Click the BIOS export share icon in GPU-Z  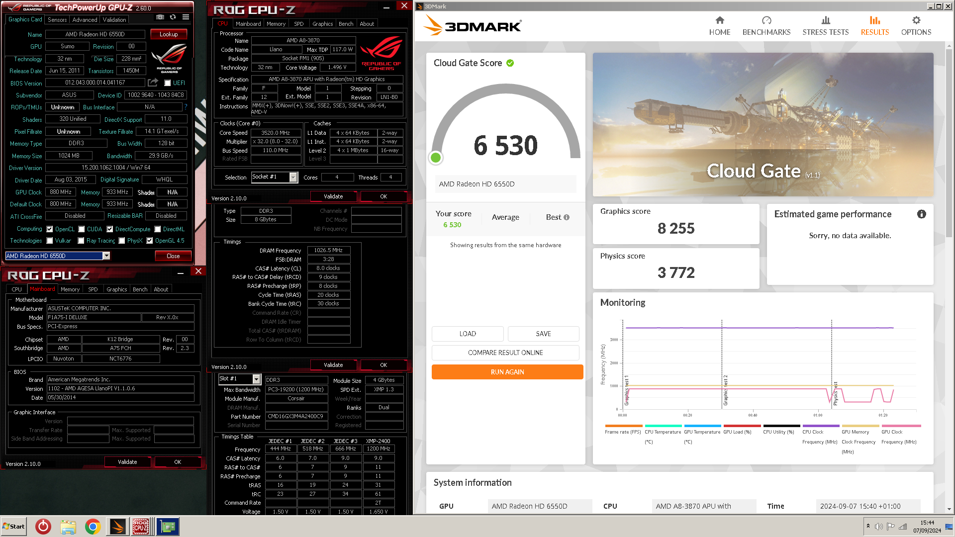(x=153, y=83)
